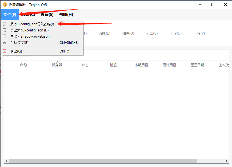The width and height of the screenshot is (232, 167).
Task: Click the filter input field
Action: tap(116, 54)
